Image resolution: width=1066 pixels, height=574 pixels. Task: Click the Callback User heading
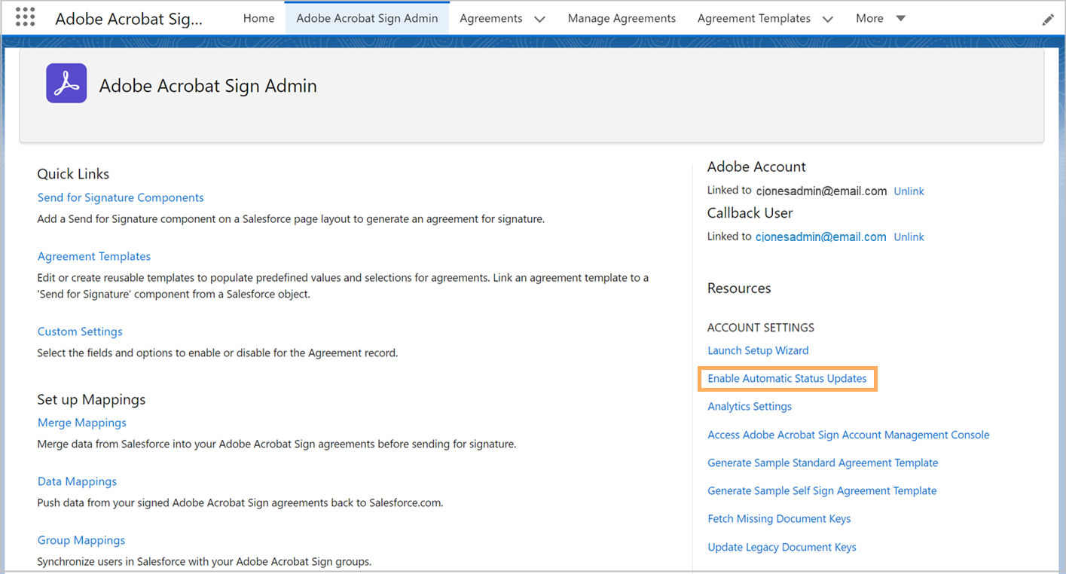[x=750, y=212]
